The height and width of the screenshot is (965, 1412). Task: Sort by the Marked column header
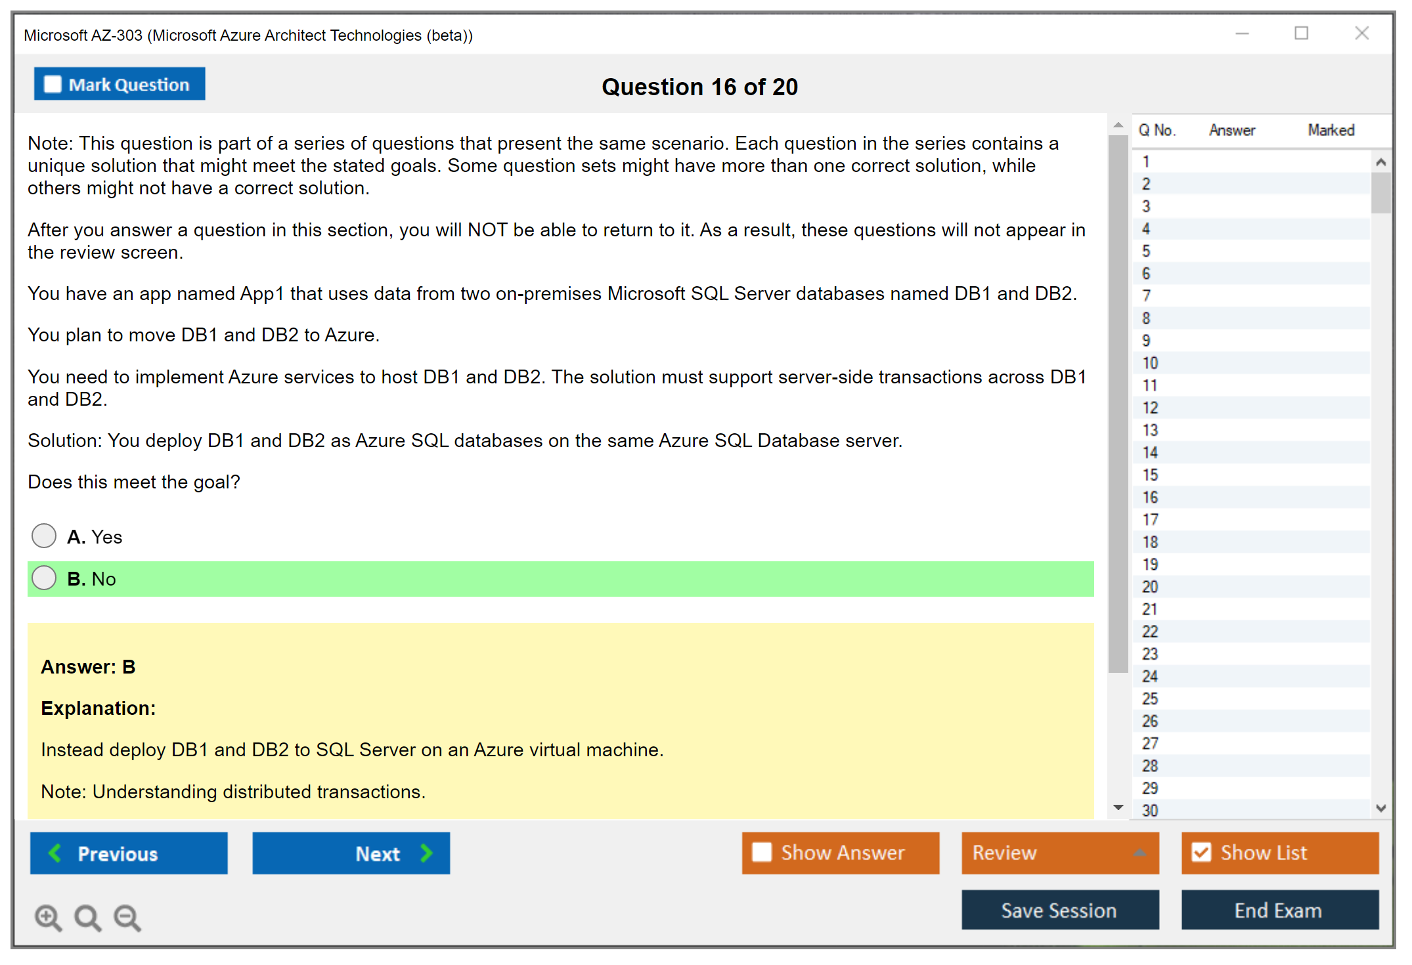[1331, 130]
